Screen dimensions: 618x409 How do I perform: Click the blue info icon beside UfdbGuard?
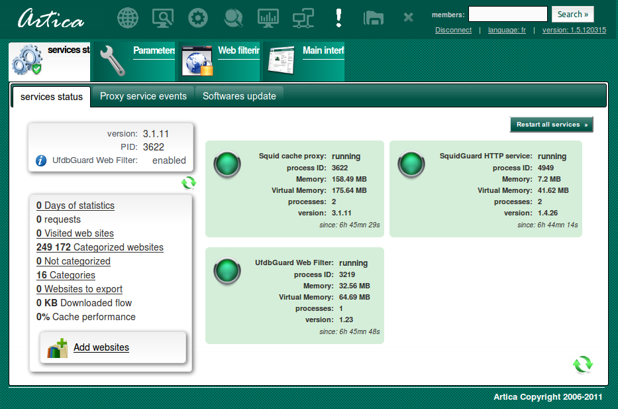pos(41,160)
